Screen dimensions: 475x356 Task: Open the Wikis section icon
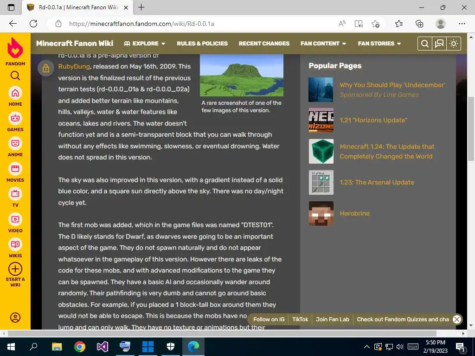pos(15,244)
